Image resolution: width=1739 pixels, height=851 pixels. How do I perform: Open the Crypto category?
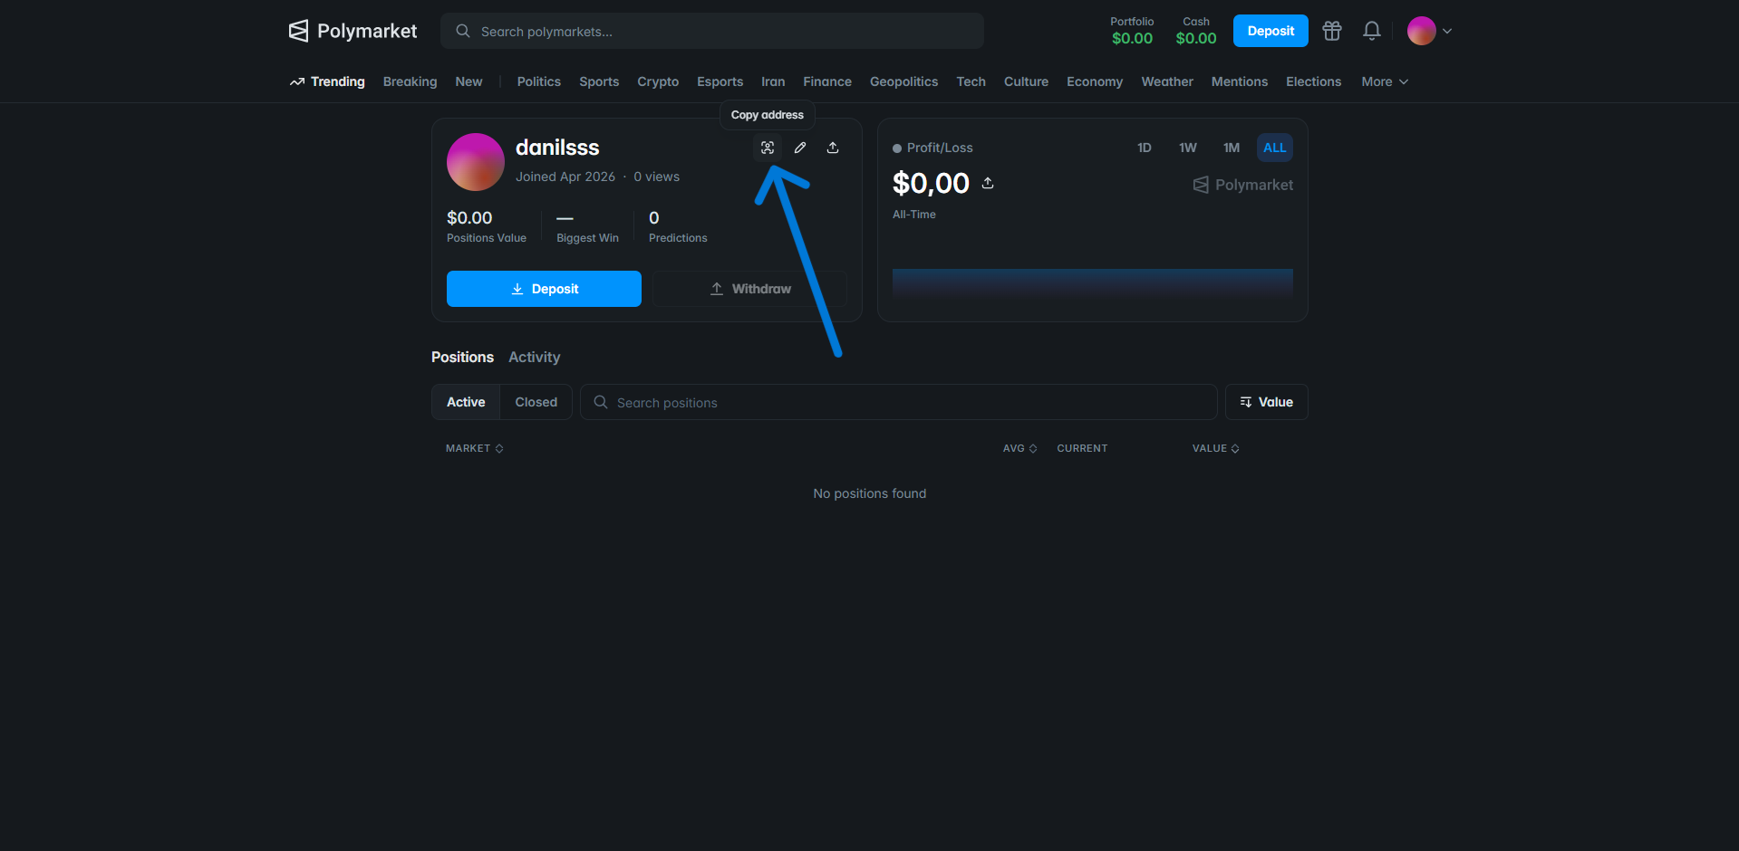coord(658,81)
